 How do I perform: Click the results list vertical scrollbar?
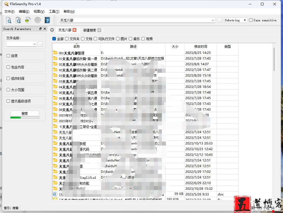pyautogui.click(x=274, y=59)
